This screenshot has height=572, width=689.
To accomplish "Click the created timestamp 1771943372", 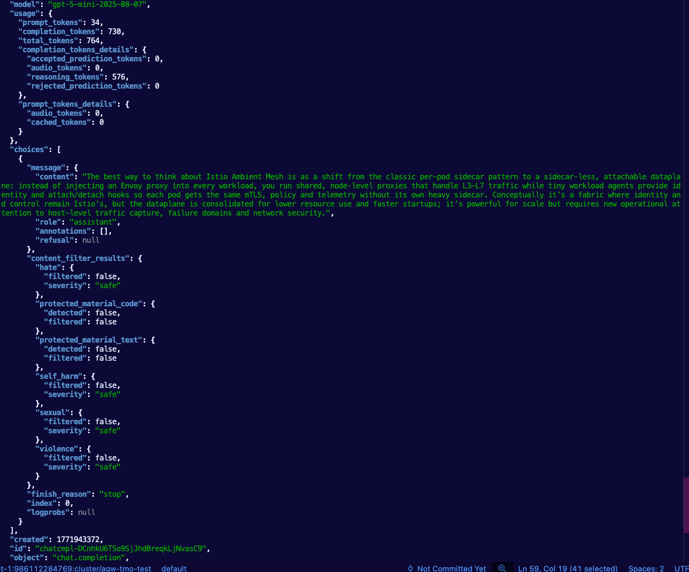I will (79, 539).
